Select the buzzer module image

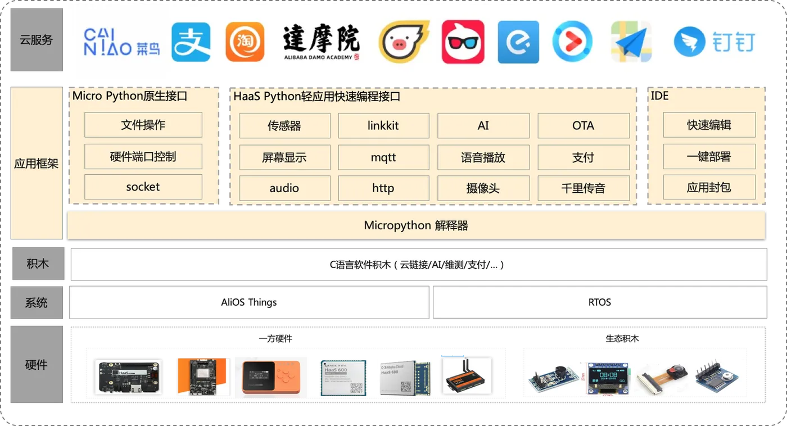point(554,378)
